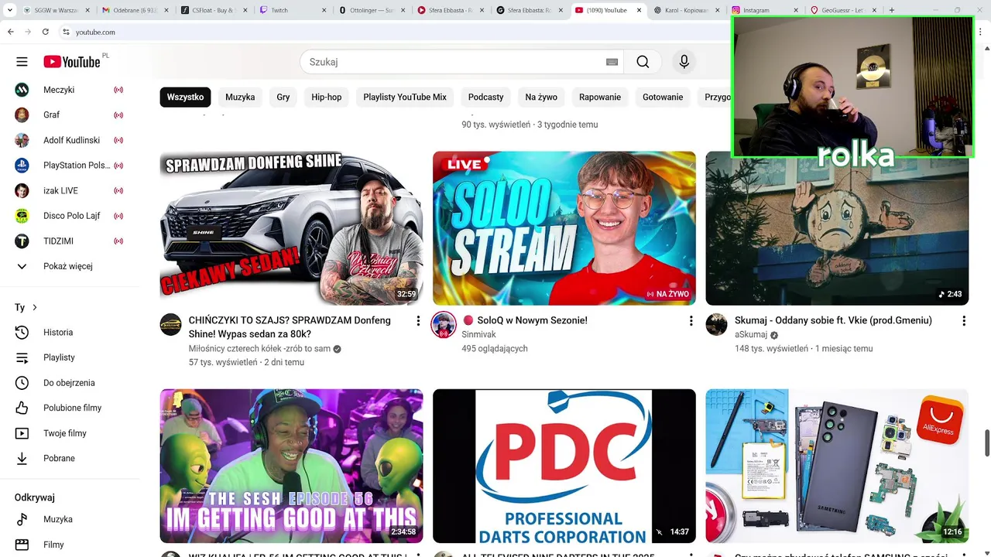Open the PDC darts video thumbnail

[x=564, y=466]
